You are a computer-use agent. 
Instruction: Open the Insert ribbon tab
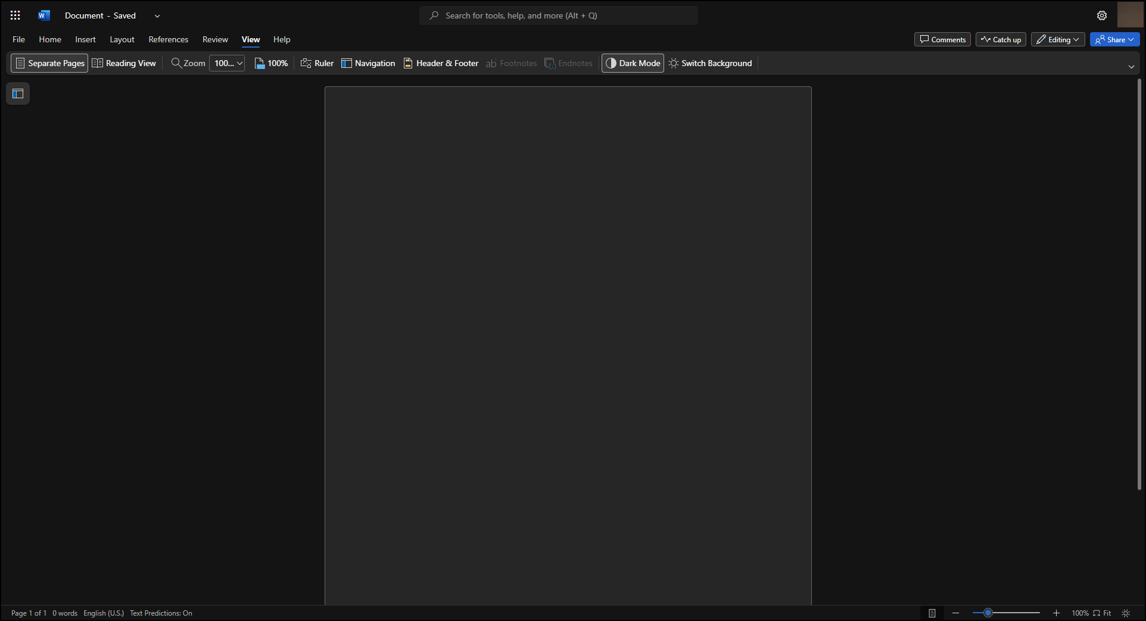click(x=85, y=39)
